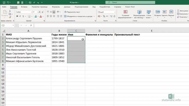Image resolution: width=189 pixels, height=106 pixels.
Task: Open the fill color dropdown arrow
Action: (x=38, y=16)
